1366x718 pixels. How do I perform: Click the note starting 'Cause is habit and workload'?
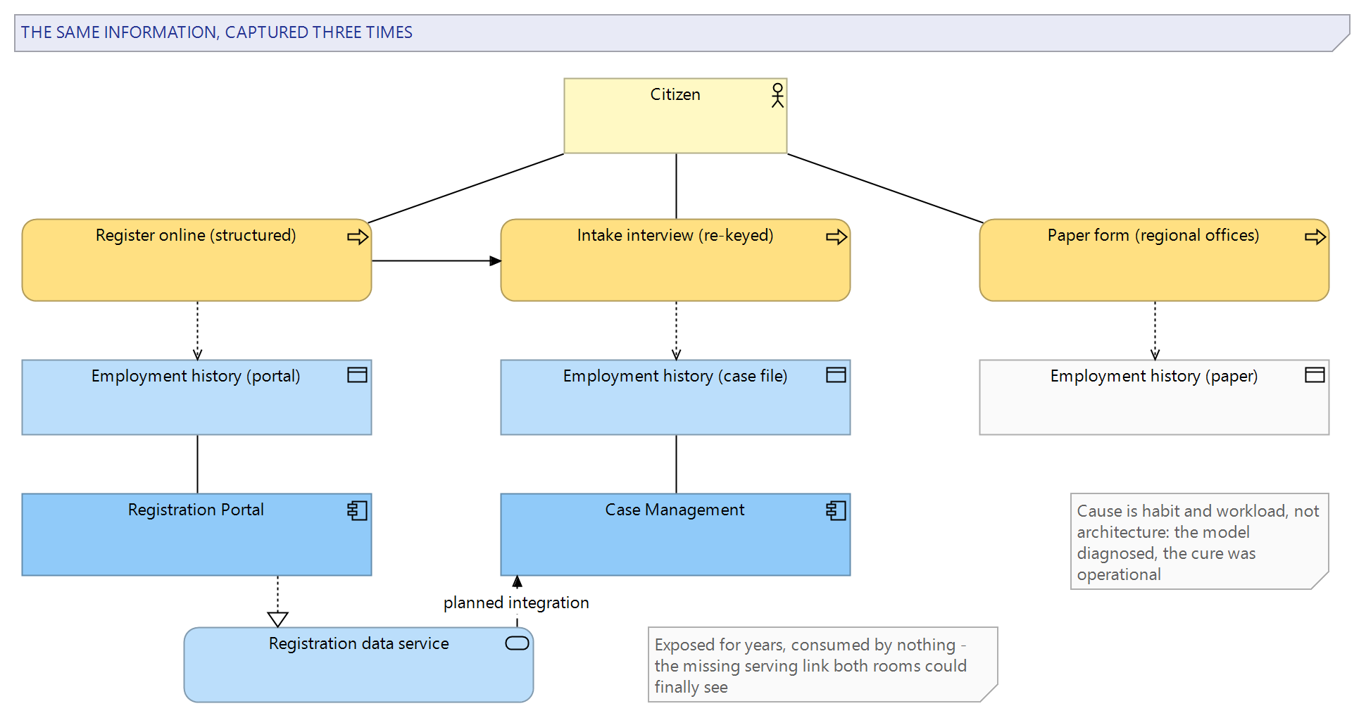tap(1200, 541)
